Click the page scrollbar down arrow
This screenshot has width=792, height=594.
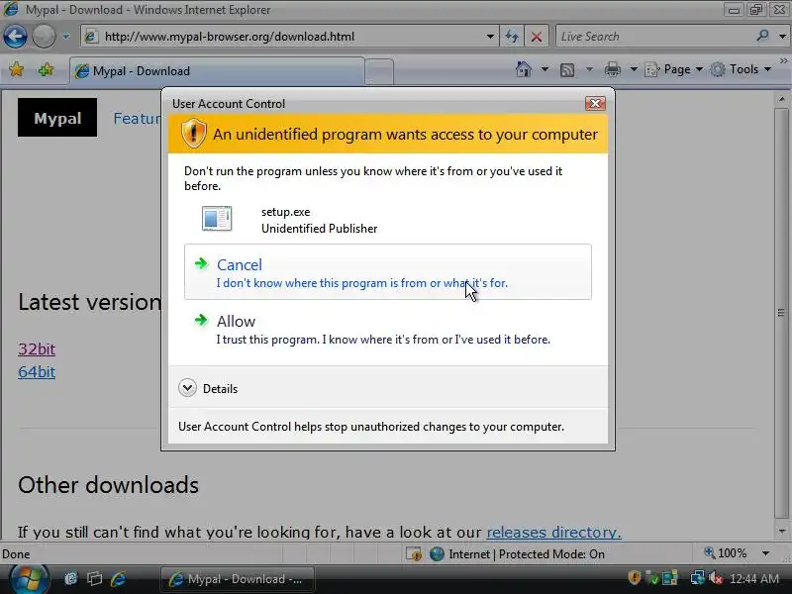click(x=782, y=532)
